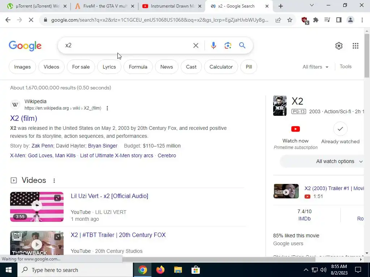This screenshot has width=370, height=277.
Task: Play the Lil Uzi Vert video thumbnail
Action: (x=37, y=207)
